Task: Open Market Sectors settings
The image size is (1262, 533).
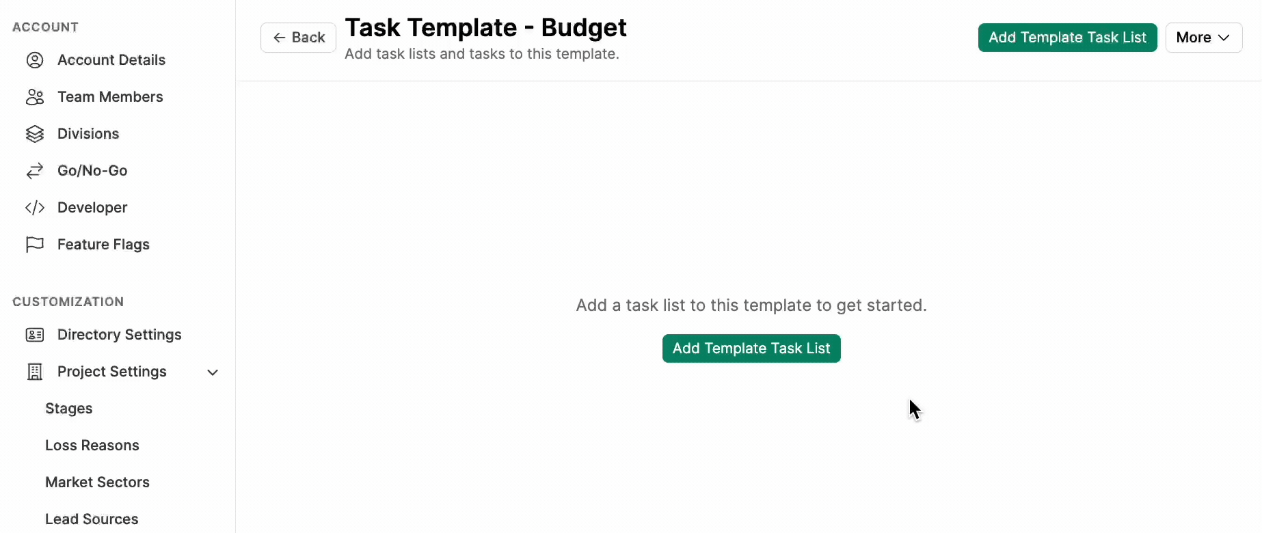Action: (97, 482)
